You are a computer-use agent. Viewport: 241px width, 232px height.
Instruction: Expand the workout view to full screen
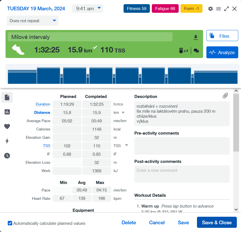(226, 9)
